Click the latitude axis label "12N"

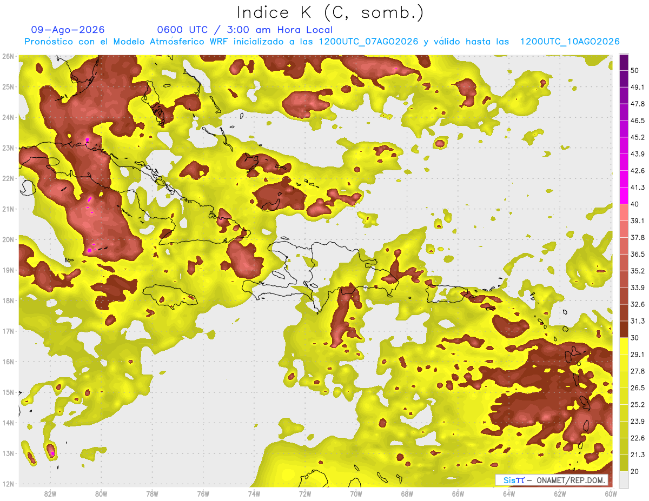click(x=8, y=484)
